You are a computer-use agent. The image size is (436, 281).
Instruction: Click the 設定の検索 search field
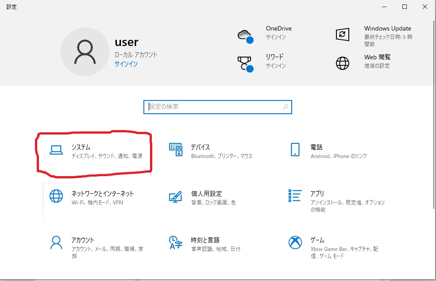208,107
